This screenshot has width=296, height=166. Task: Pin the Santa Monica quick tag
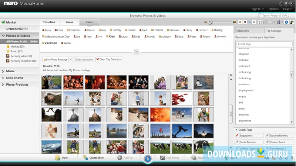tap(237, 142)
